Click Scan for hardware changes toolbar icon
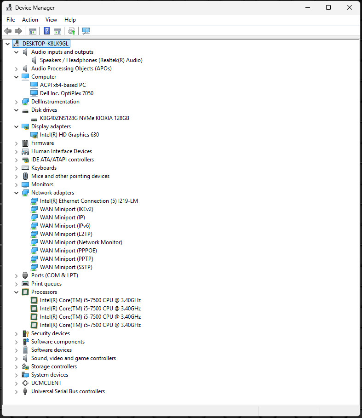The height and width of the screenshot is (418, 362). click(86, 31)
